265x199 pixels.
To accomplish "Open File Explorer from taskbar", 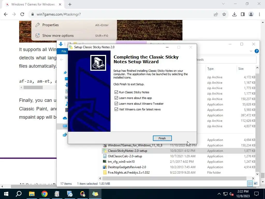I will coord(32,194).
